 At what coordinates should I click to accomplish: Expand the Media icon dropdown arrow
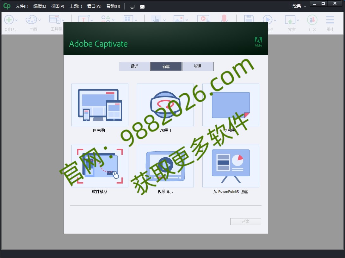pyautogui.click(x=187, y=20)
